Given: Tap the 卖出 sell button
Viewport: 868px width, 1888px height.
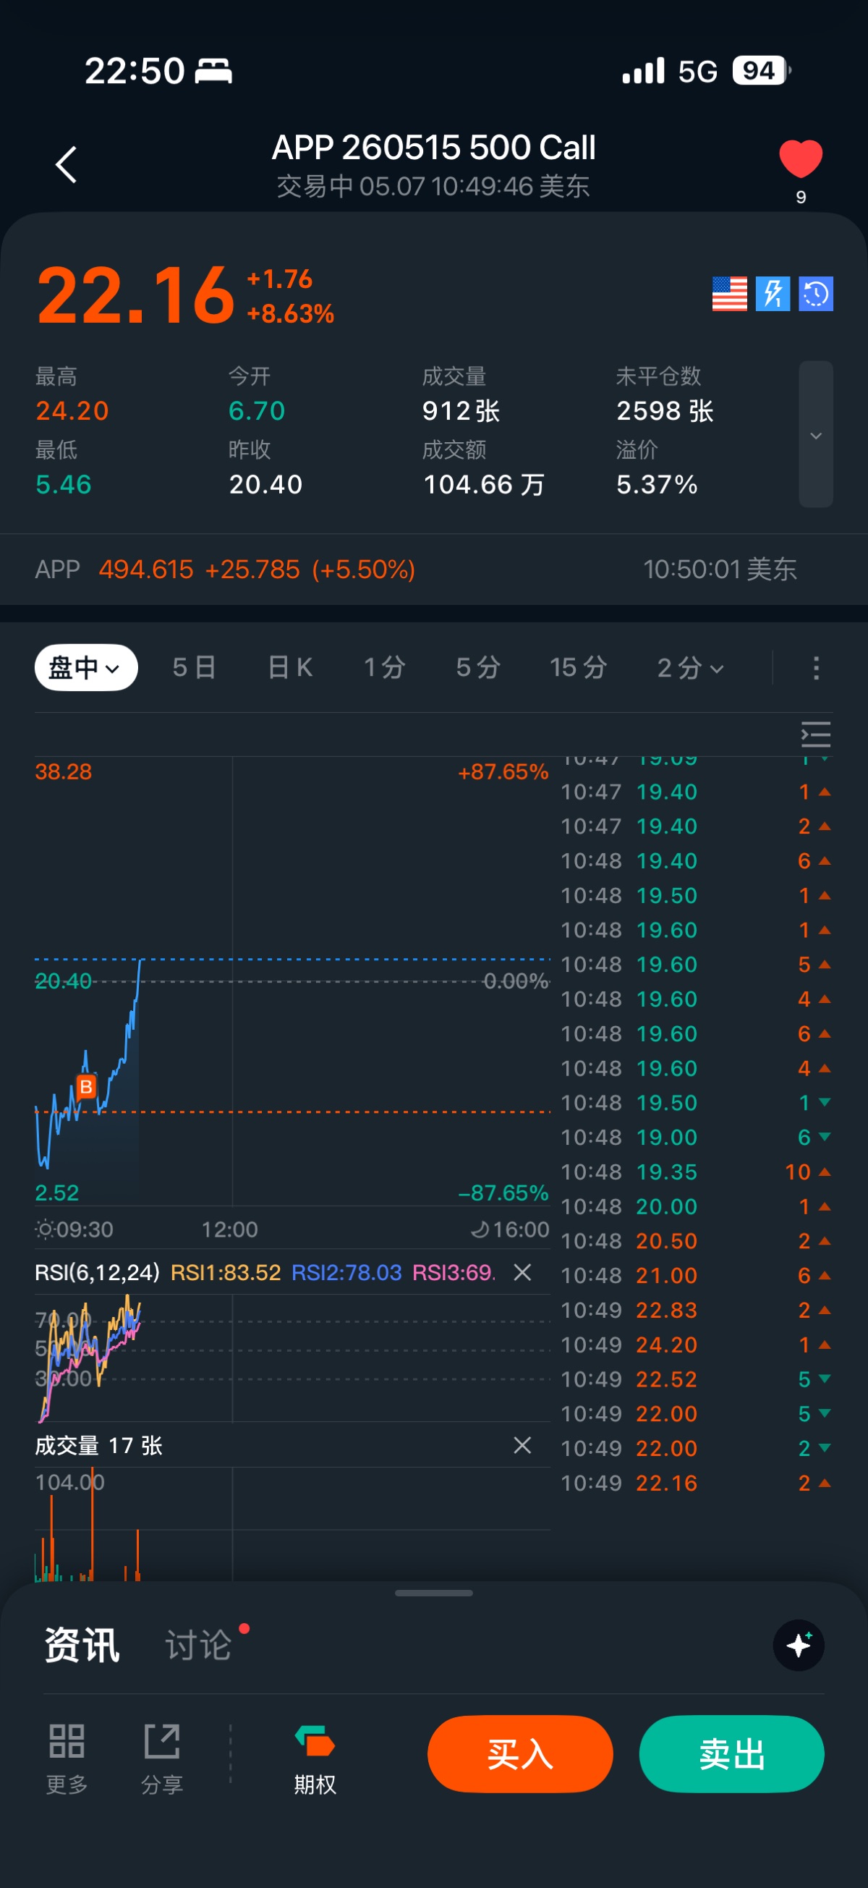Looking at the screenshot, I should pyautogui.click(x=732, y=1754).
